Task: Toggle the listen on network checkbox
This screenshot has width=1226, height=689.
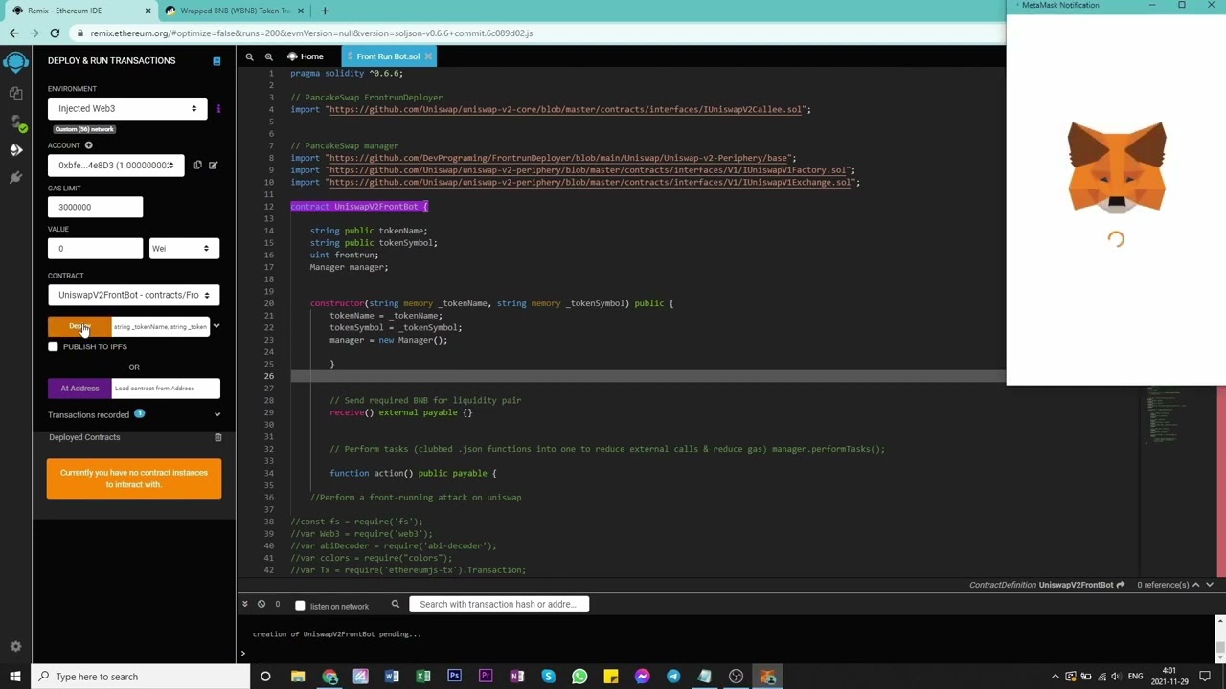Action: [300, 606]
